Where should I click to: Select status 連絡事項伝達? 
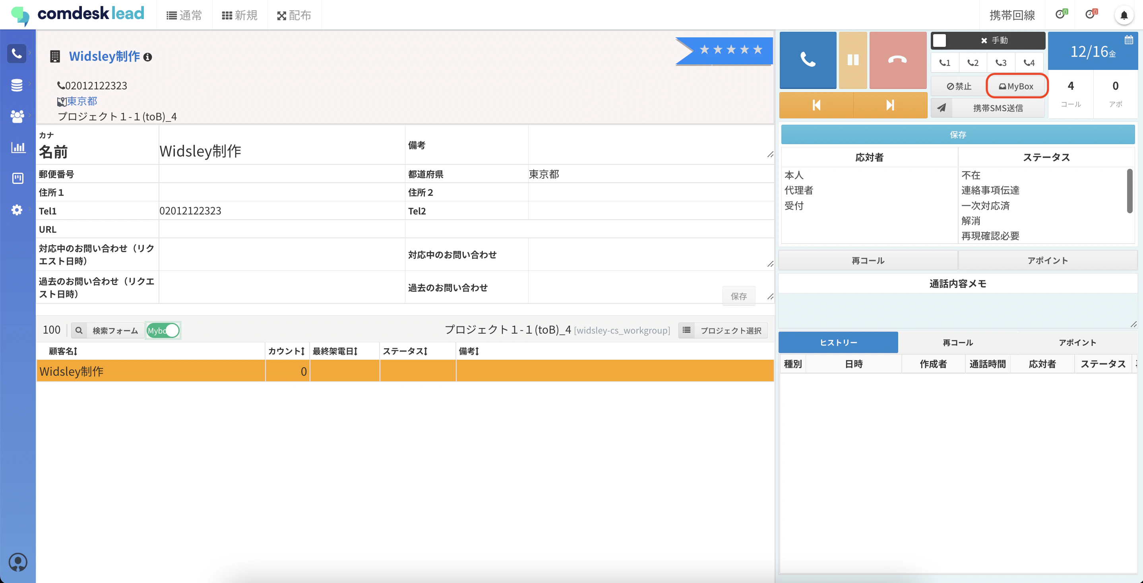point(990,190)
